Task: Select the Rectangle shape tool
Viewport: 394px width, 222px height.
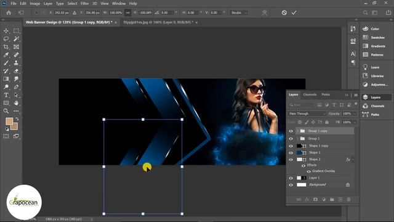Action: point(6,103)
